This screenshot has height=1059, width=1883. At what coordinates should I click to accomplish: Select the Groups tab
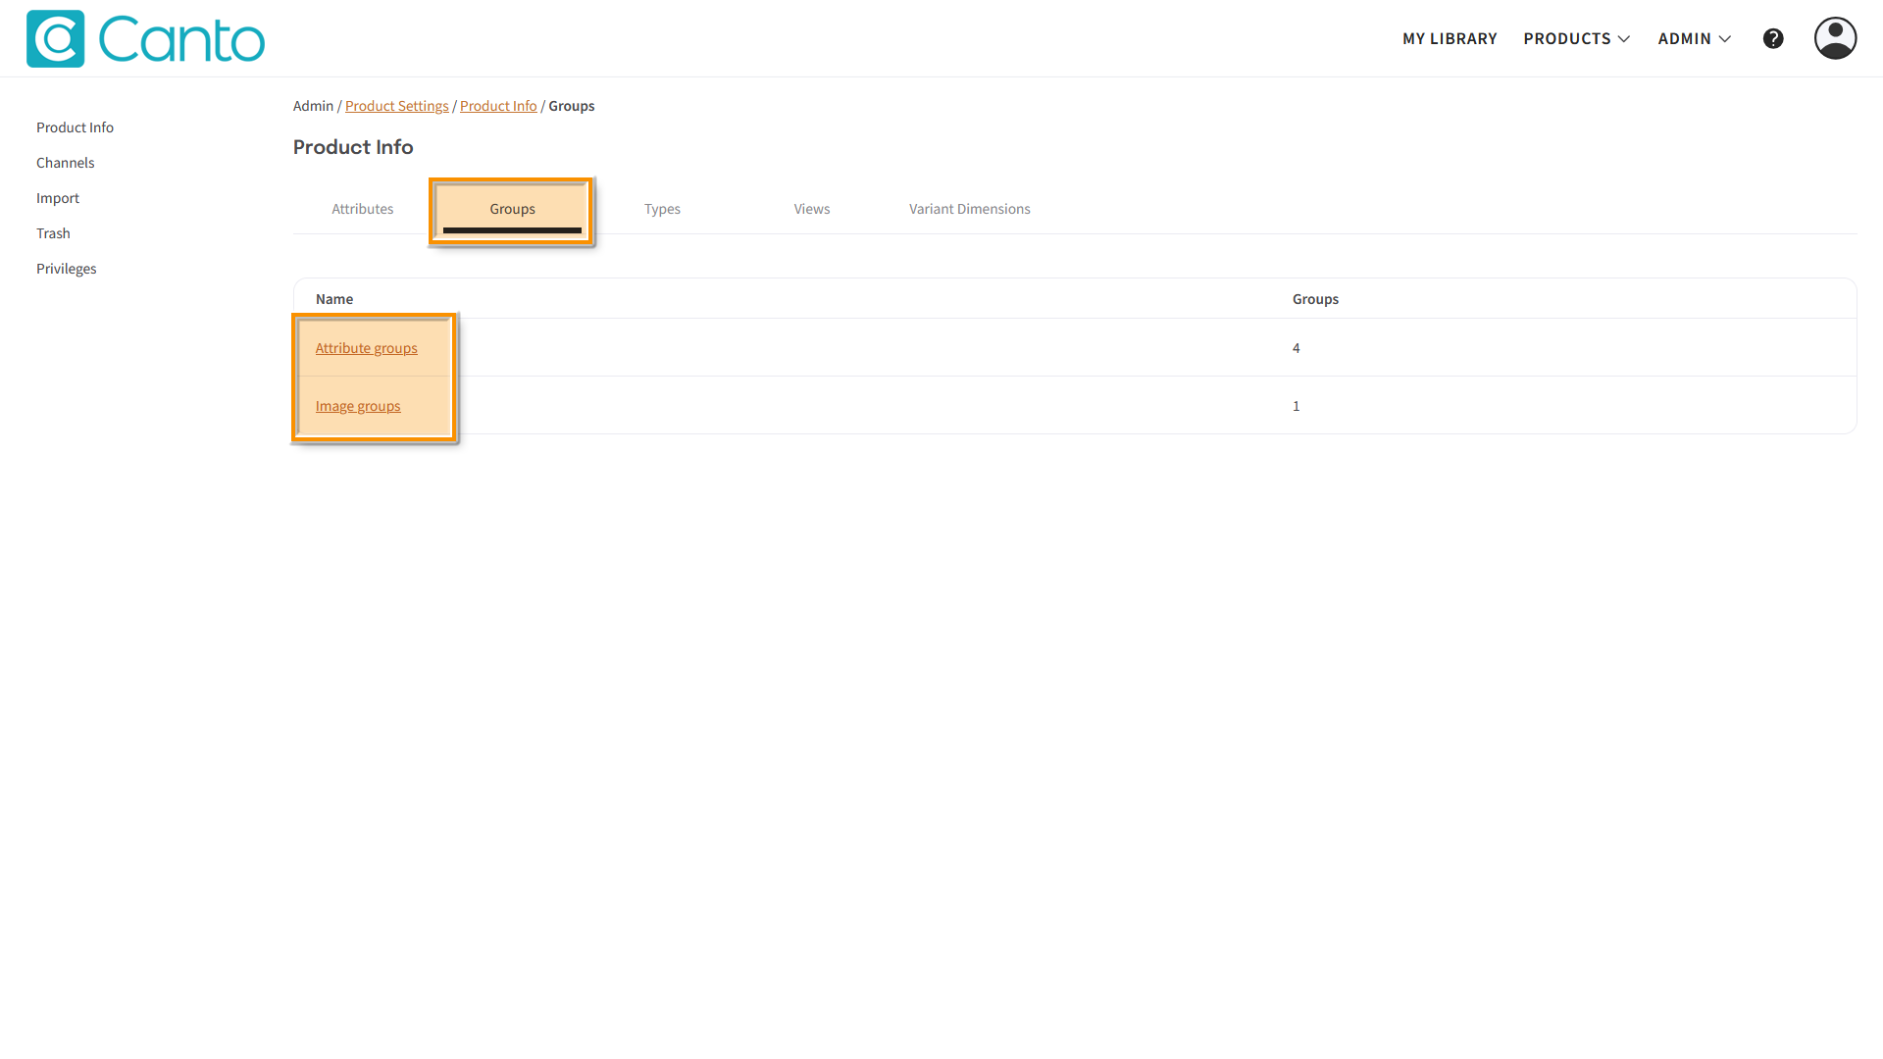click(x=512, y=209)
